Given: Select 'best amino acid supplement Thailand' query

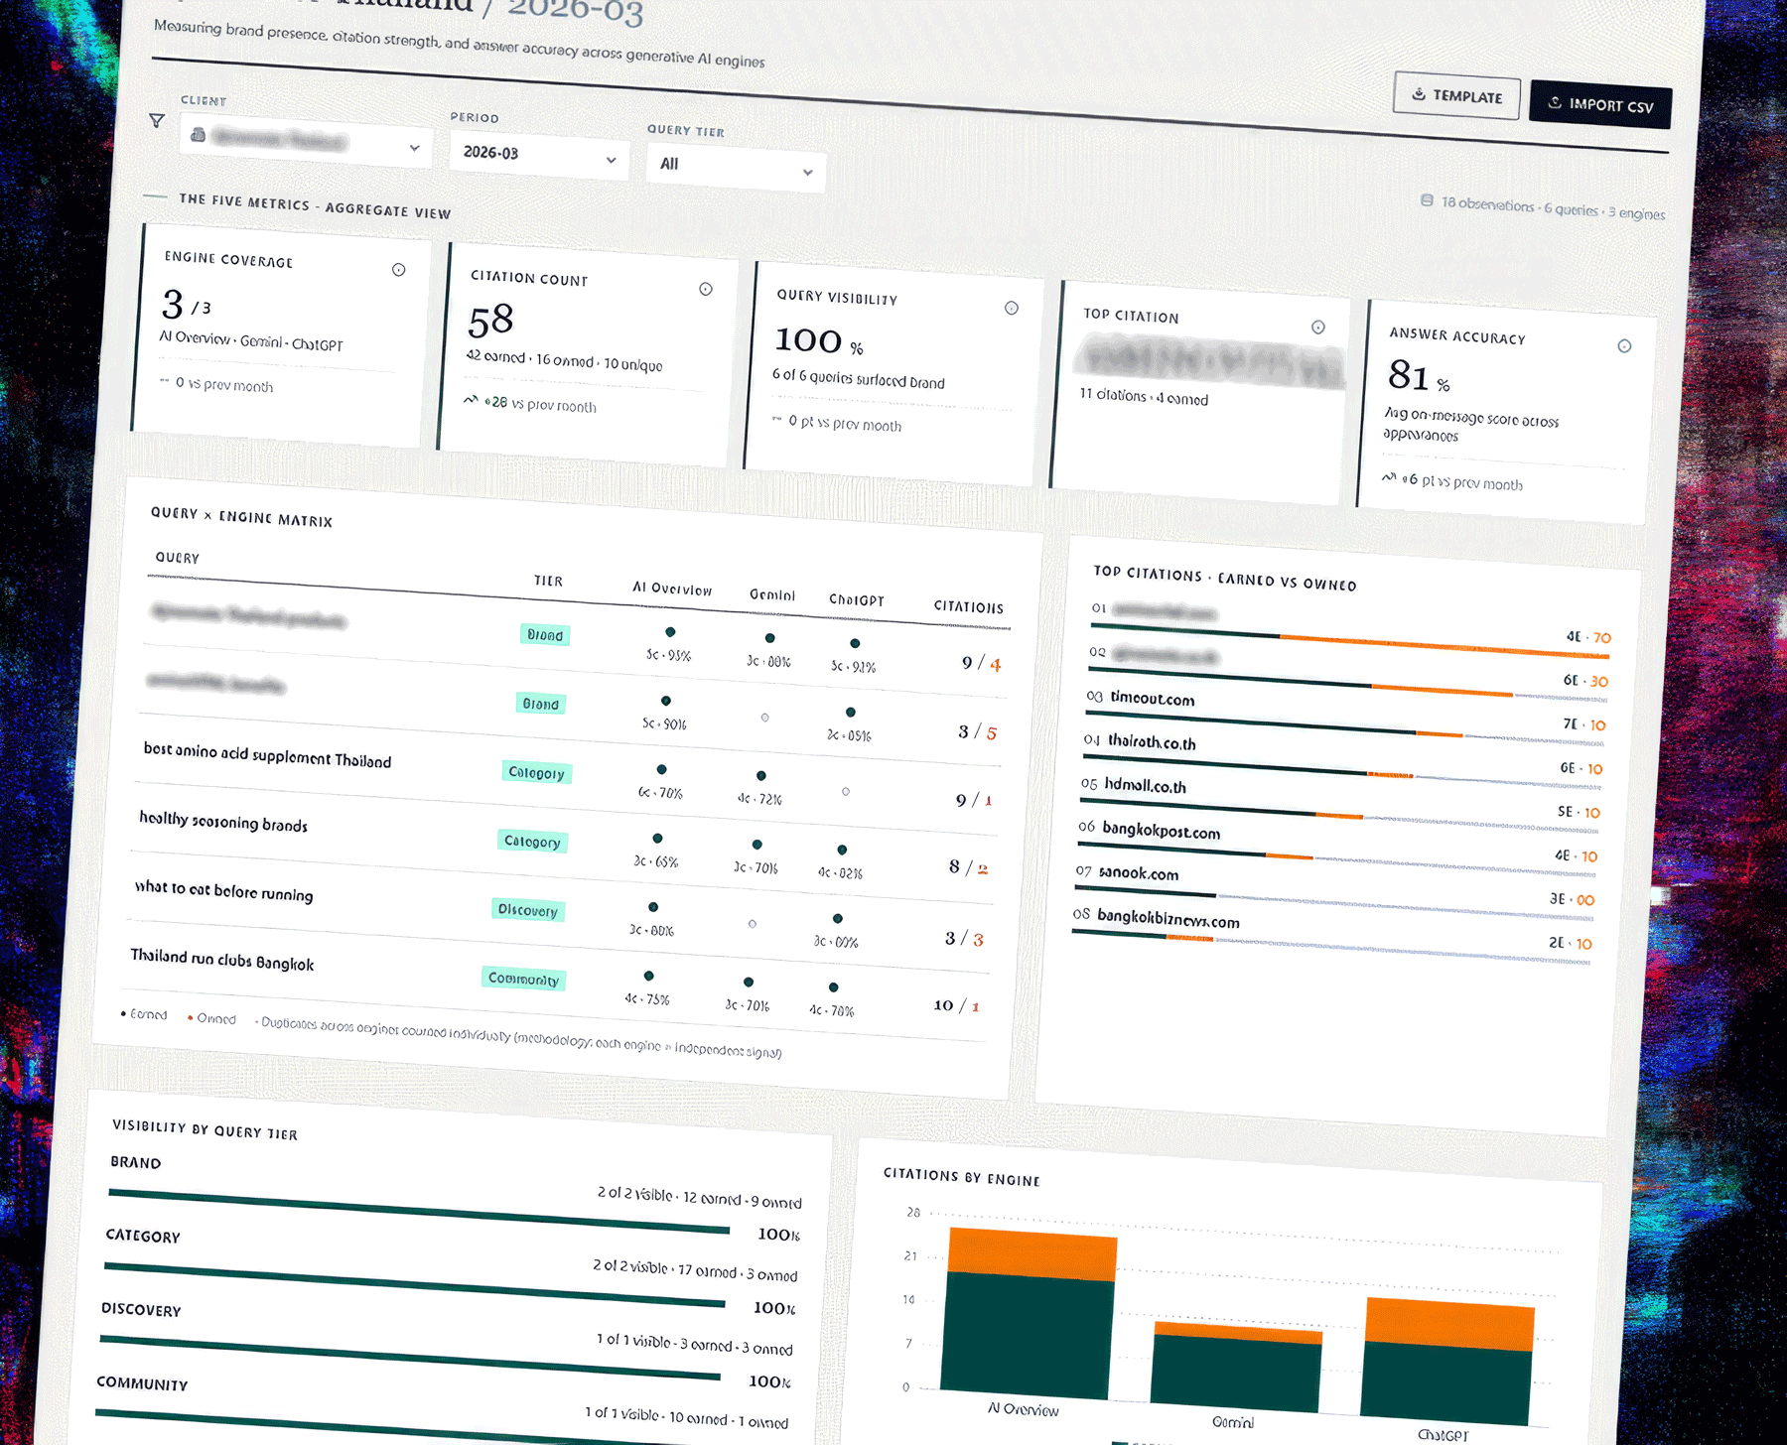Looking at the screenshot, I should click(268, 756).
